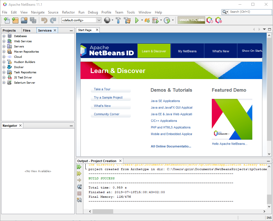Viewport: 273px width, 221px height.
Task: Show the opened documents list dropdown
Action: coord(264,29)
